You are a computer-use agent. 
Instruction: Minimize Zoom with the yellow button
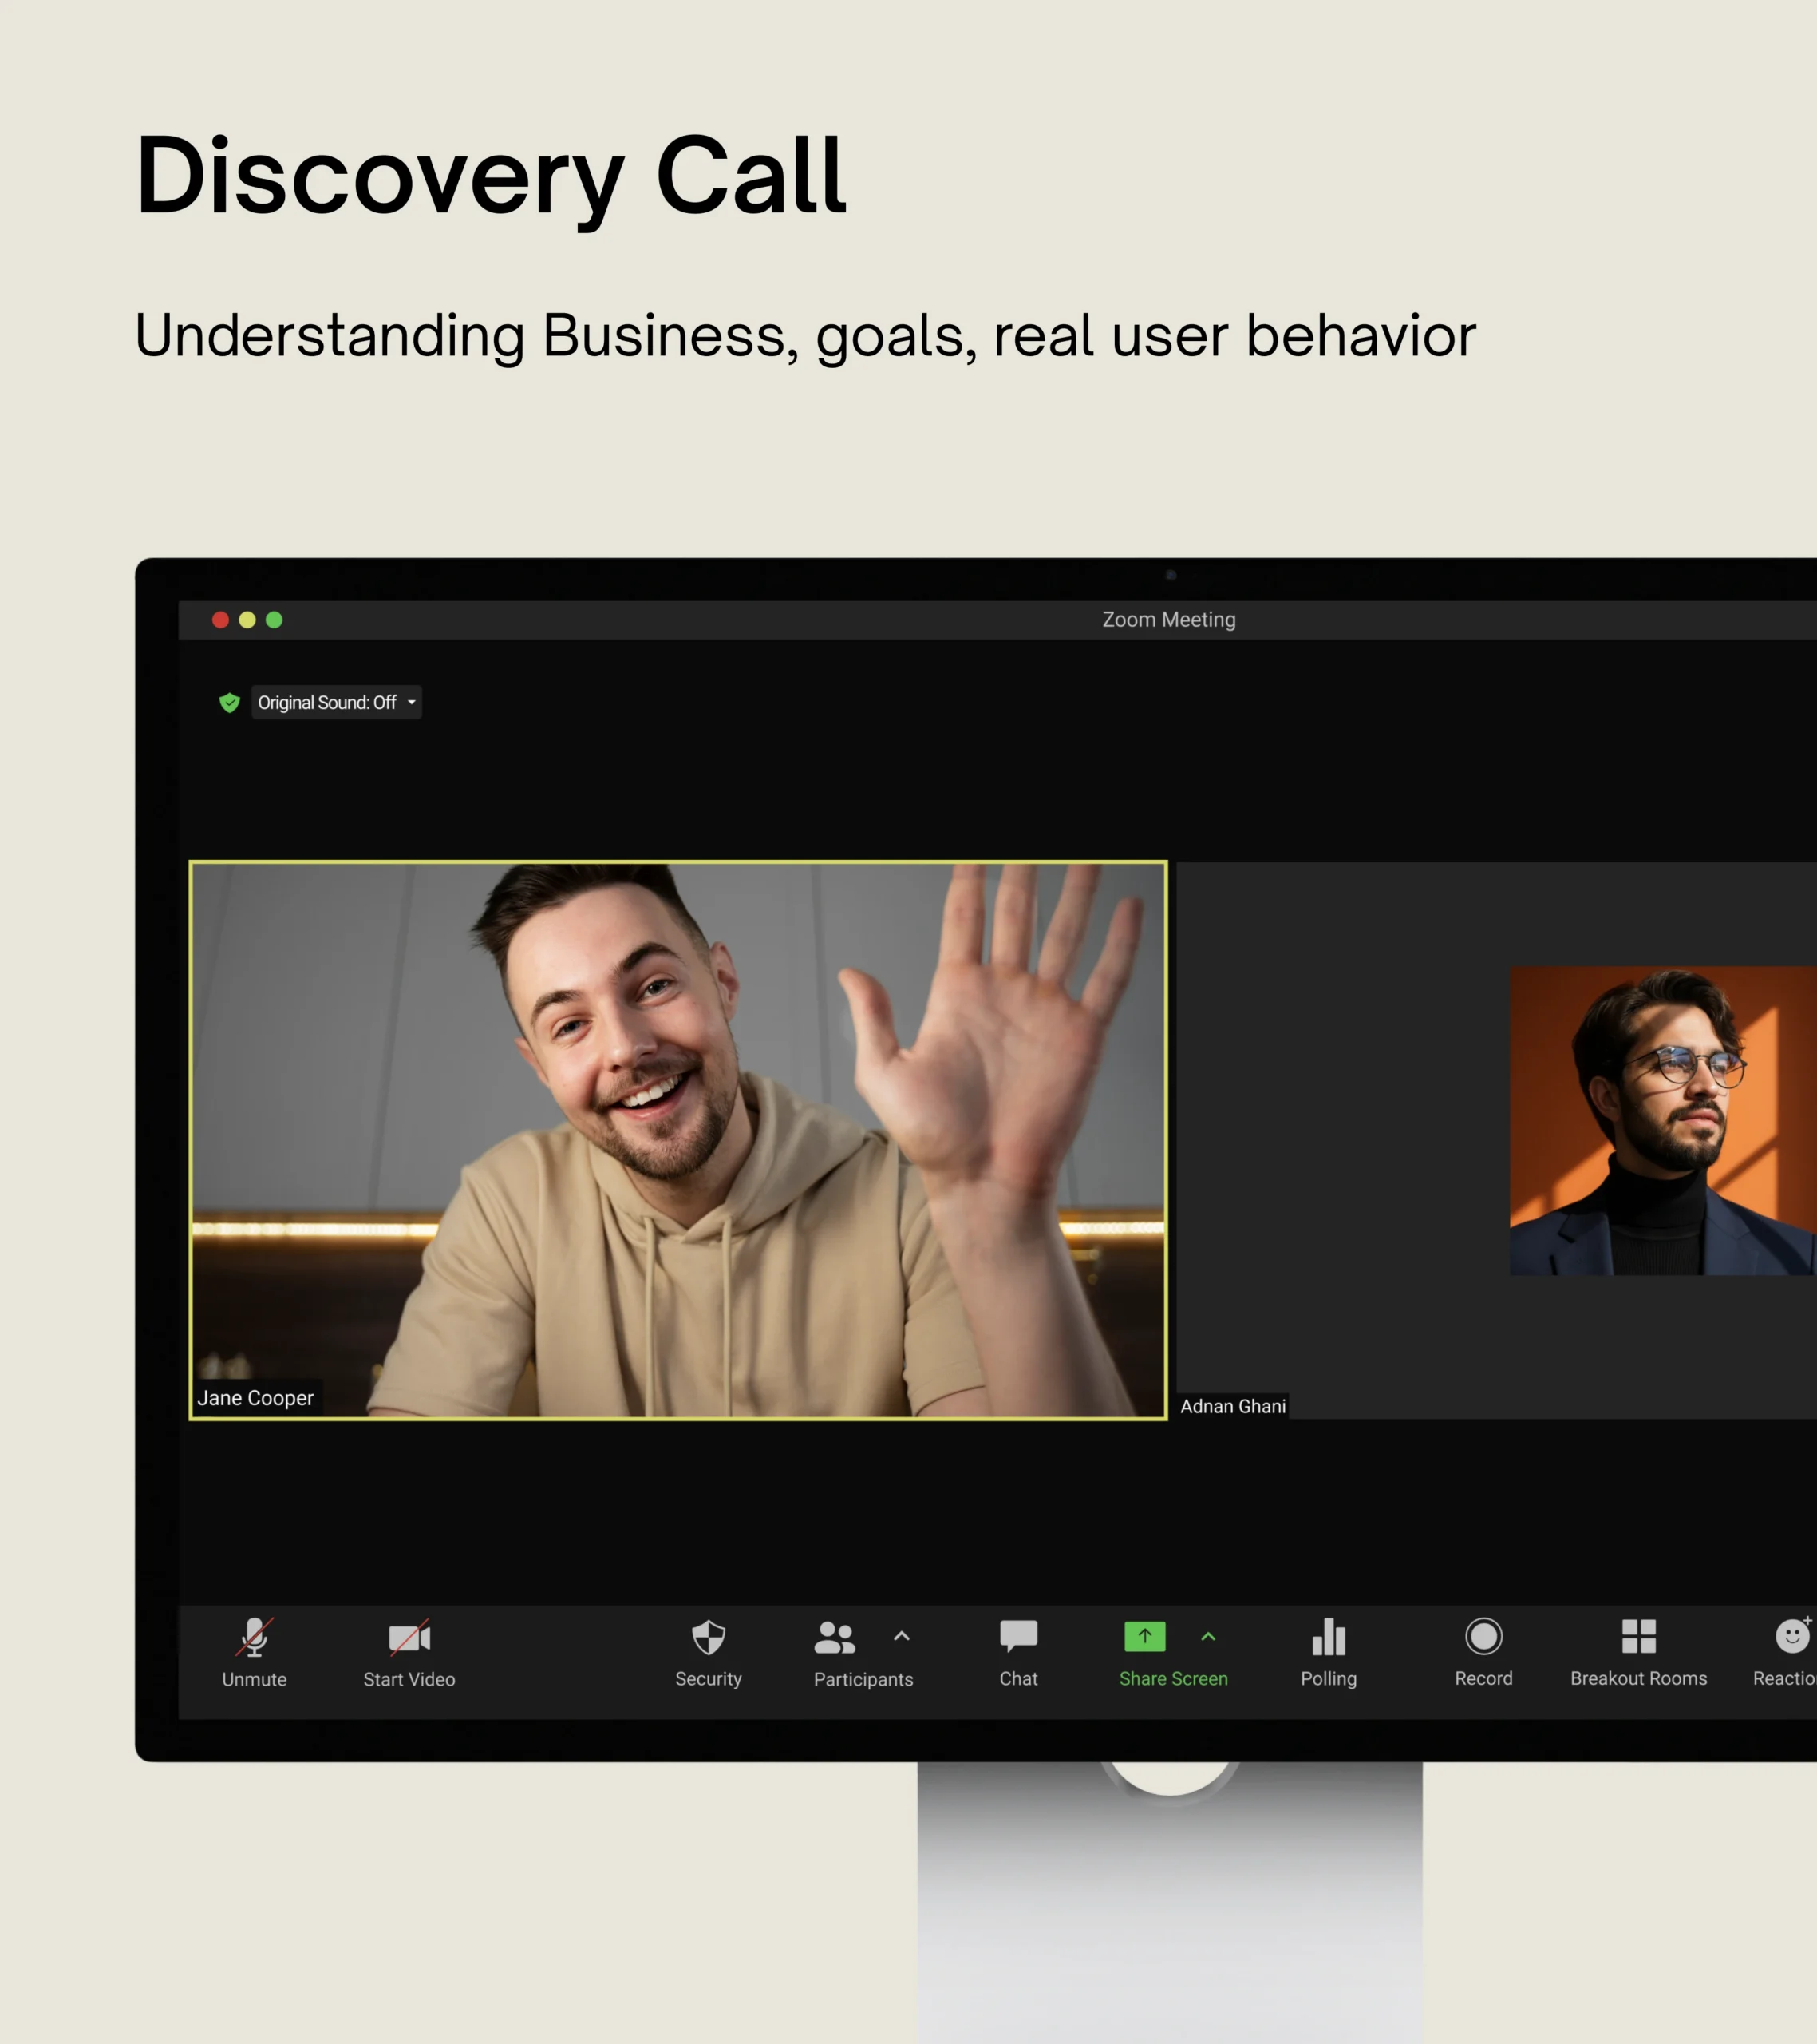pos(247,620)
